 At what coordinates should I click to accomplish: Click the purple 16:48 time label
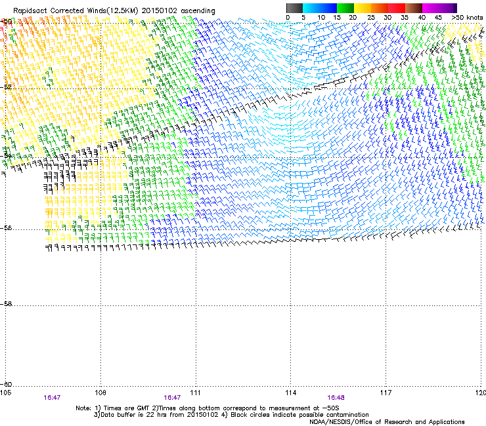click(x=336, y=398)
